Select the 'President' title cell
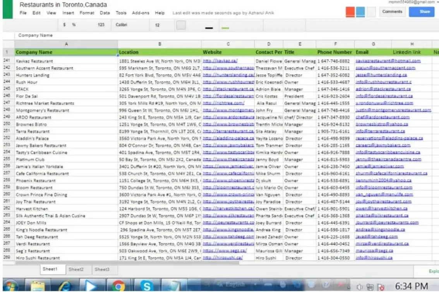The height and width of the screenshot is (292, 439). pos(300,96)
